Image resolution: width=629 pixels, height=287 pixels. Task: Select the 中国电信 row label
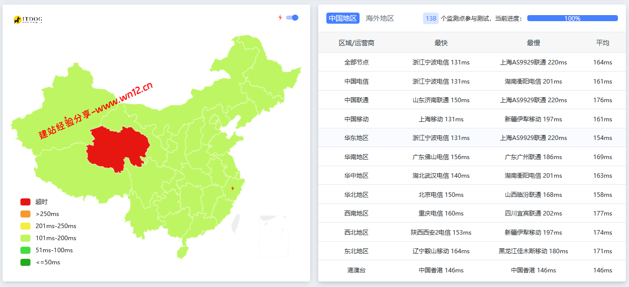tap(357, 81)
